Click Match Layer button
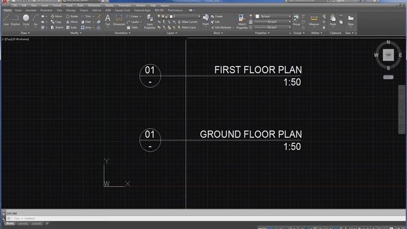 186,27
